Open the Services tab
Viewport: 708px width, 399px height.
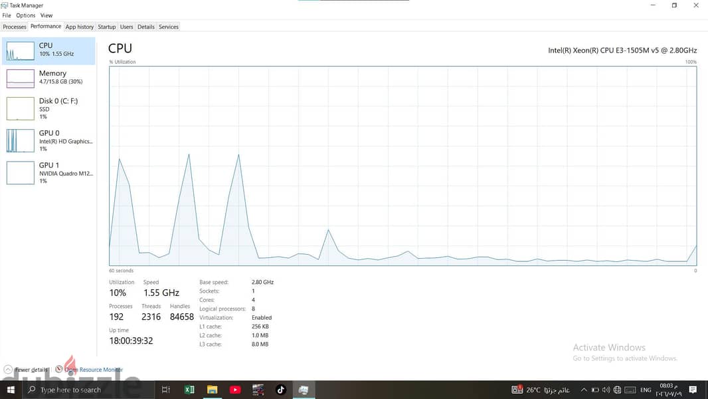coord(169,27)
